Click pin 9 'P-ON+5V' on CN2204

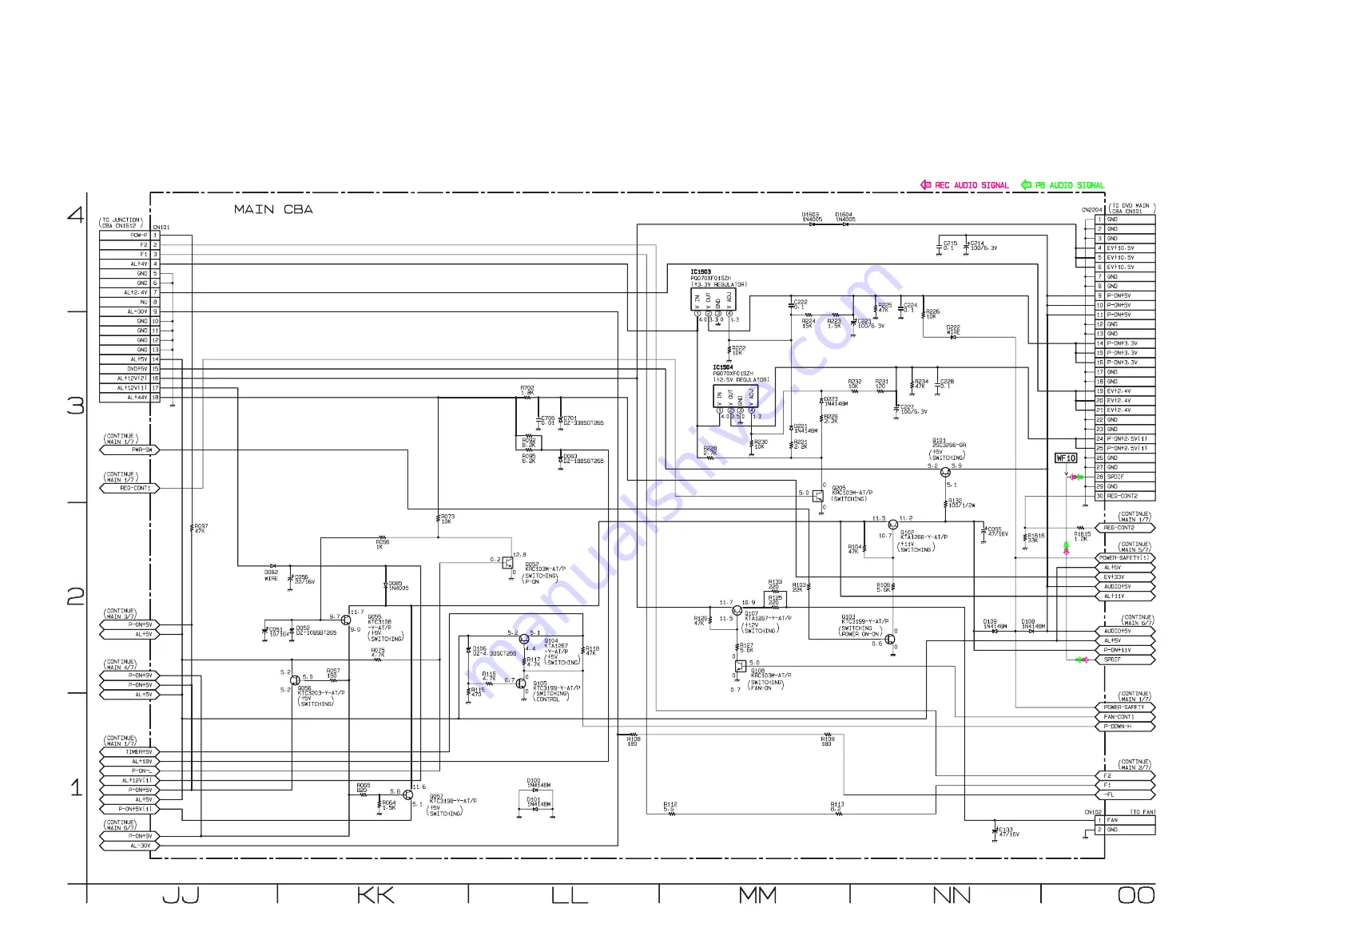tap(1125, 295)
